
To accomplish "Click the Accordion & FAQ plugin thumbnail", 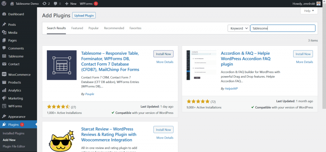I will (201, 65).
